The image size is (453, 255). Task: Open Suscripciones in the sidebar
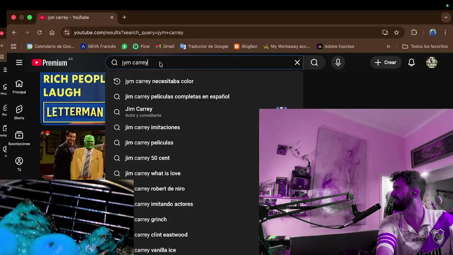tap(19, 138)
